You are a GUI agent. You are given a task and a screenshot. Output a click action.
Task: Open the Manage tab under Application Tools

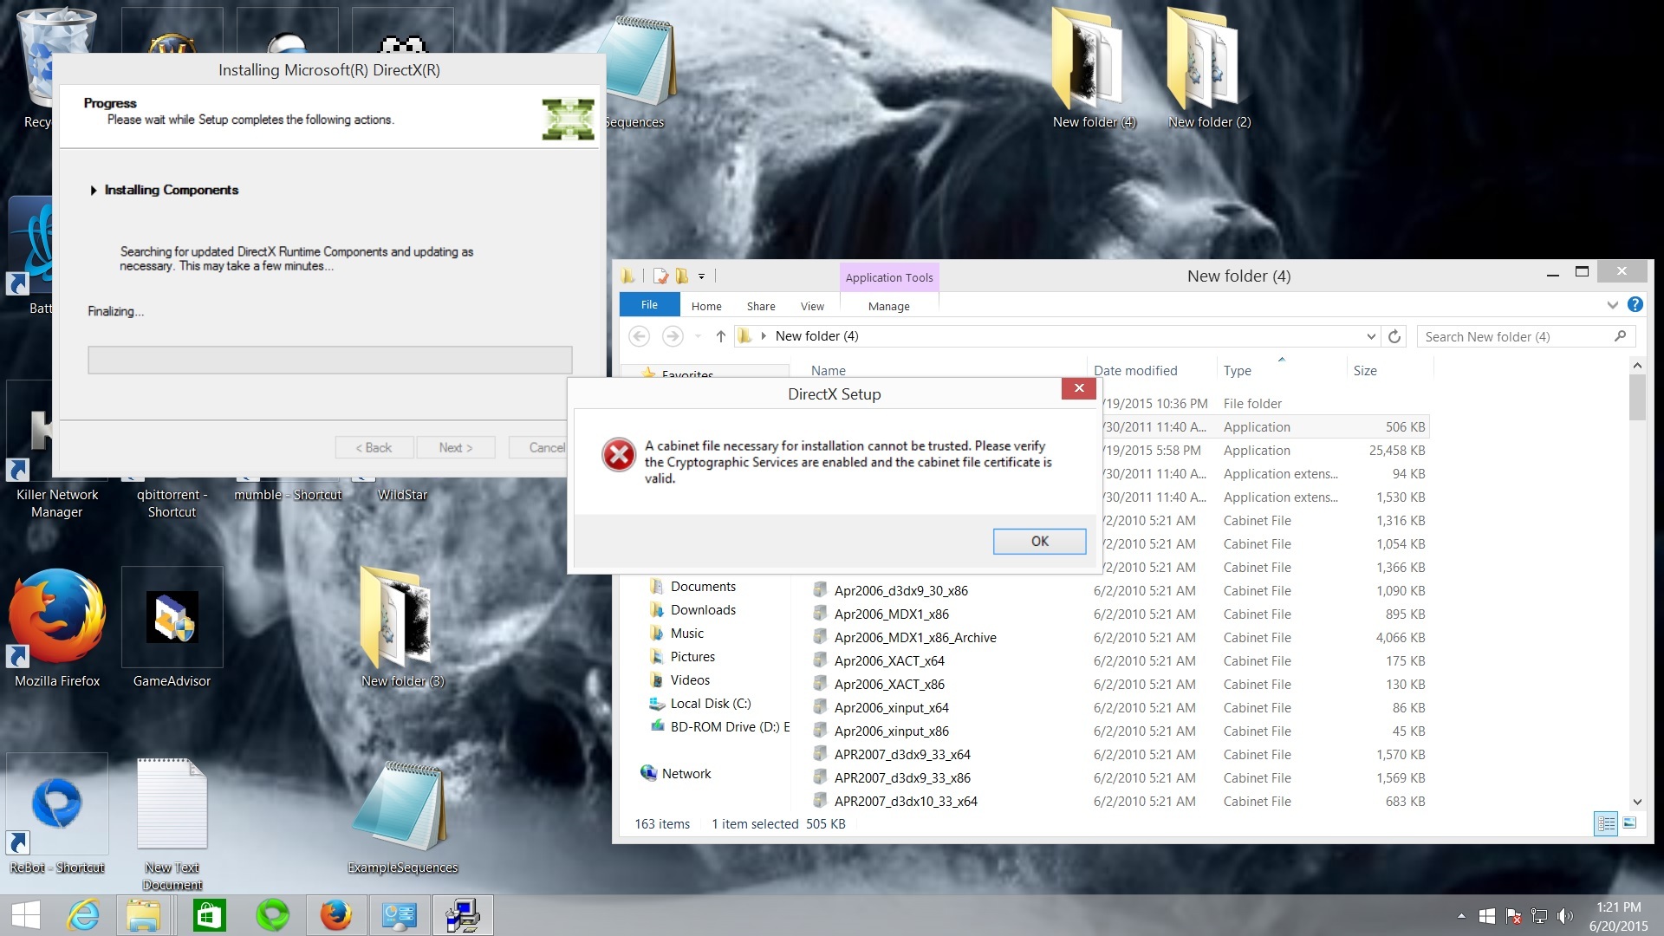(x=888, y=306)
